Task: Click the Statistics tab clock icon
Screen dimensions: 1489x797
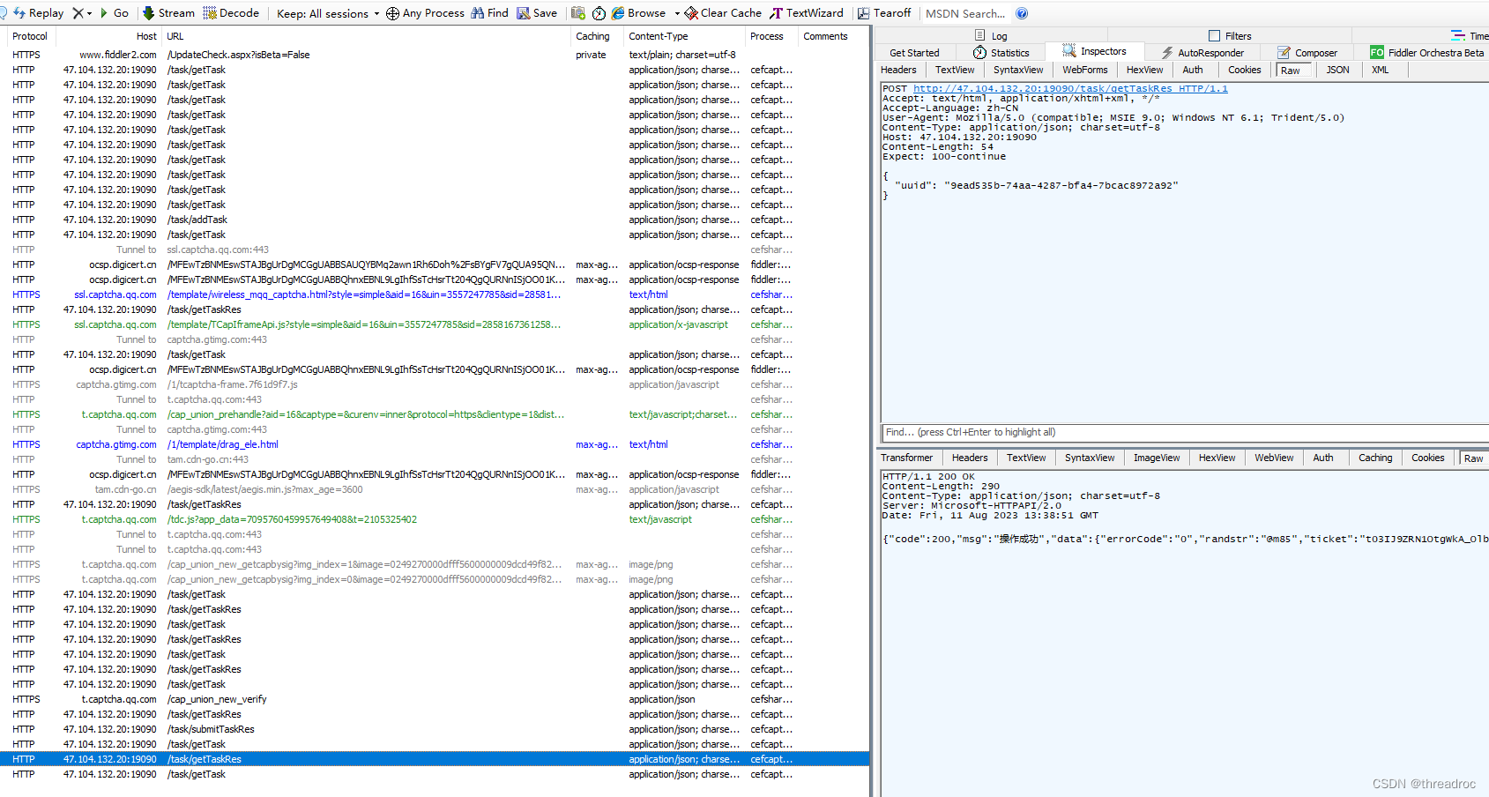Action: [x=979, y=53]
